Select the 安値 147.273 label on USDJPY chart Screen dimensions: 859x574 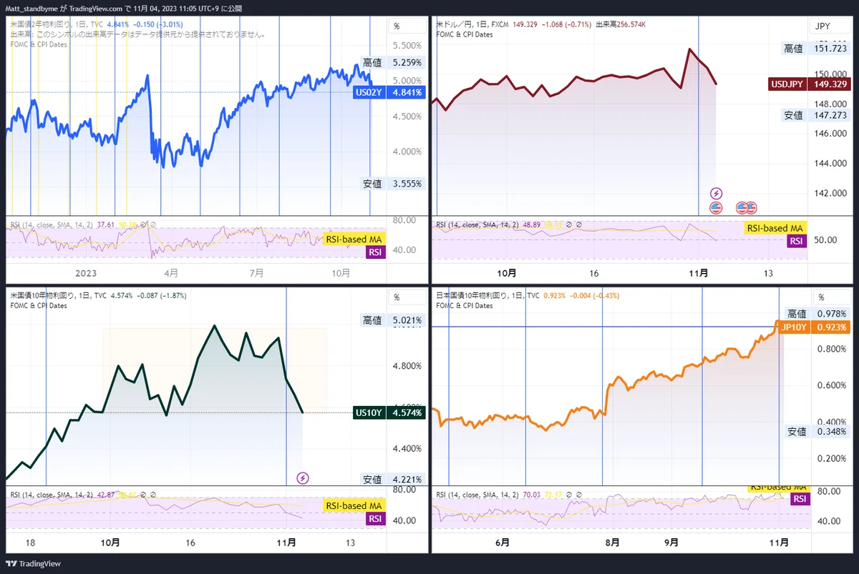point(816,114)
